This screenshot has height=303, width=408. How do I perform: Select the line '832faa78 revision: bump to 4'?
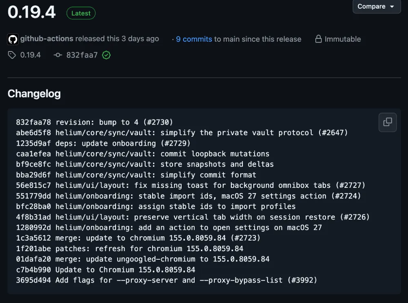point(95,122)
